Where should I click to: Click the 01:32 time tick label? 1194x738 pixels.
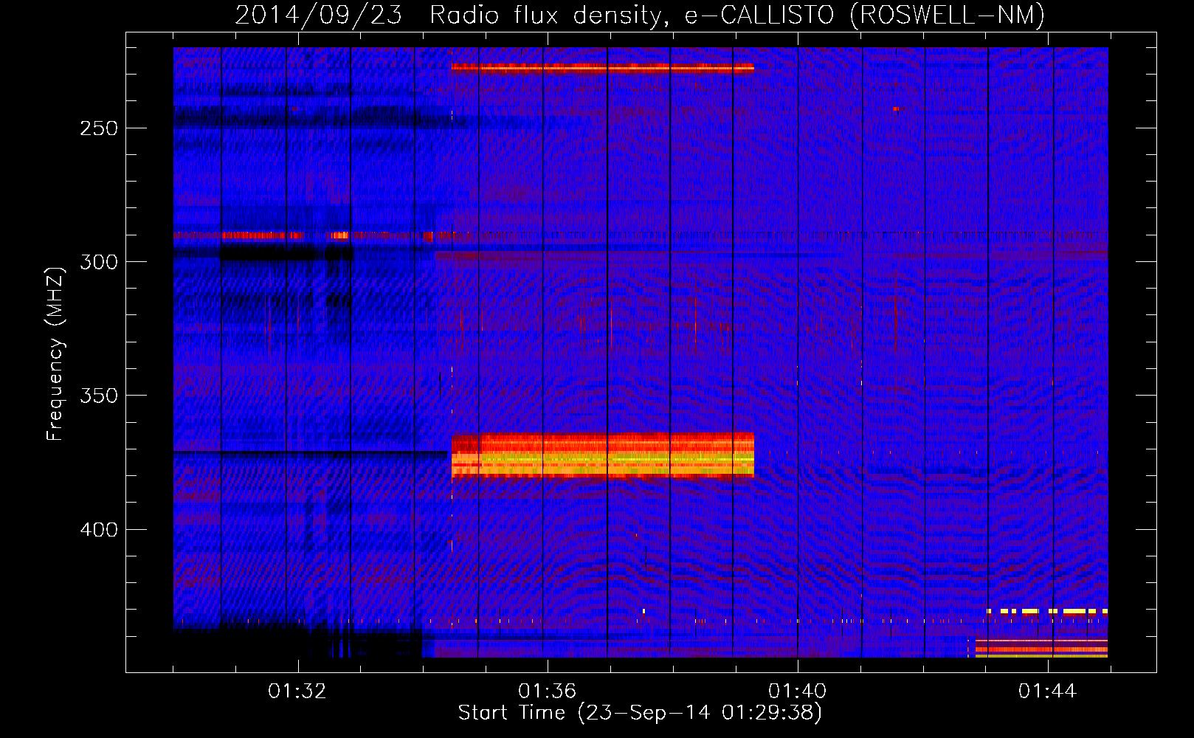point(297,692)
